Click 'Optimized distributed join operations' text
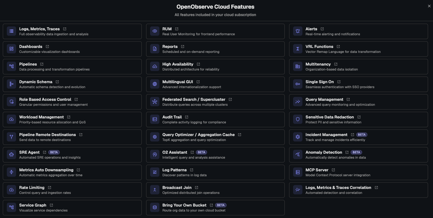The width and height of the screenshot is (433, 218). 191,193
